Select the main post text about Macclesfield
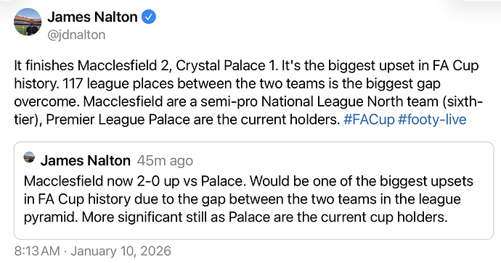Screen dimensions: 501x263 [x=248, y=93]
